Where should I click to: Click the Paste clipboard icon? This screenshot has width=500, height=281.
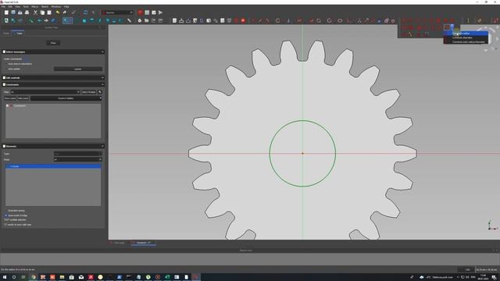pos(49,12)
